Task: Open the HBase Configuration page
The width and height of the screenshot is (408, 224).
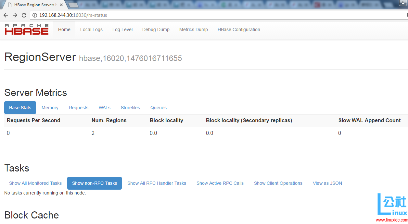Action: [239, 29]
